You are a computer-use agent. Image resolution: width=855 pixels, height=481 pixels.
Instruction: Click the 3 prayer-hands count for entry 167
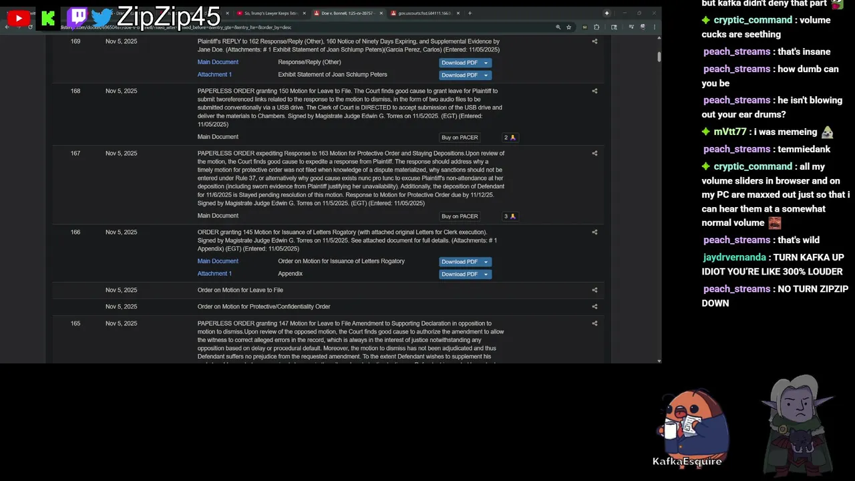tap(510, 216)
